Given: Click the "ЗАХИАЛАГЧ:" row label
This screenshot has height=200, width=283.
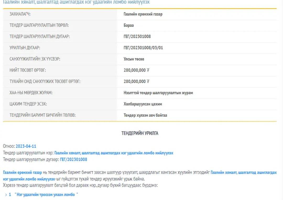Looking at the screenshot, I should tap(20, 14).
